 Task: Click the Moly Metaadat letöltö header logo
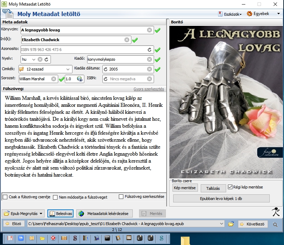coord(8,13)
